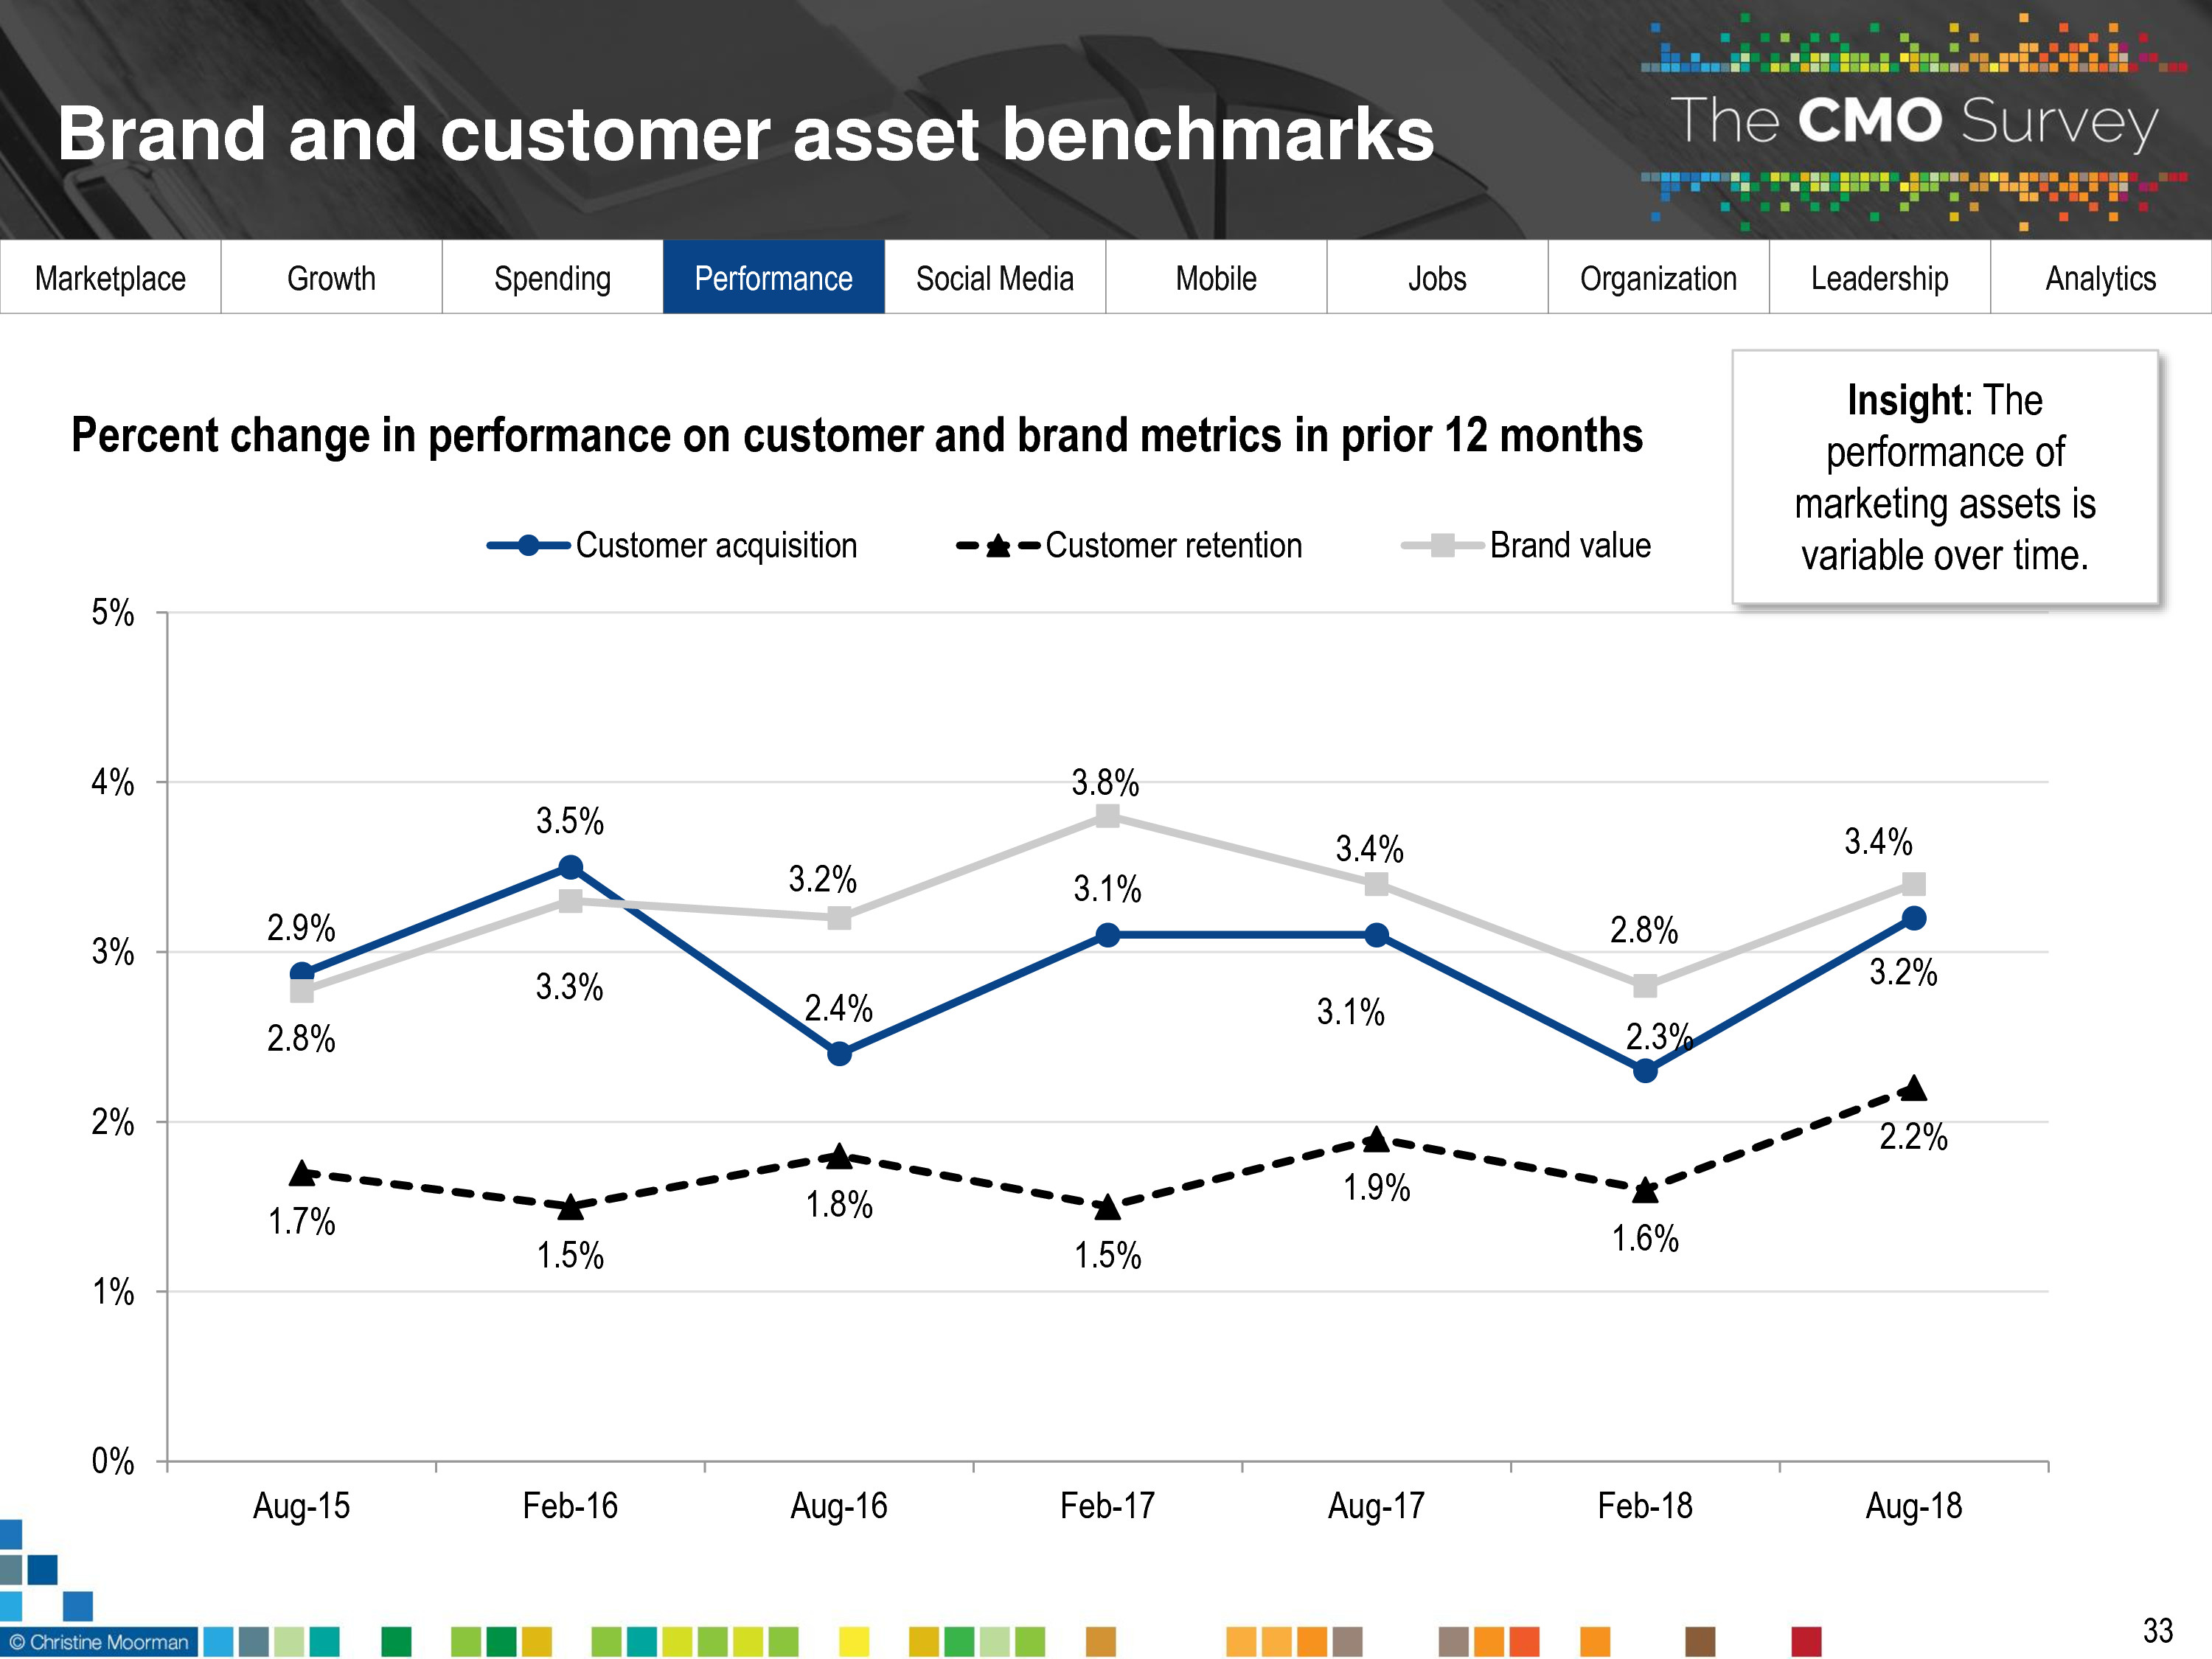Viewport: 2212px width, 1659px height.
Task: Click the Aug-16 axis label
Action: (x=838, y=1506)
